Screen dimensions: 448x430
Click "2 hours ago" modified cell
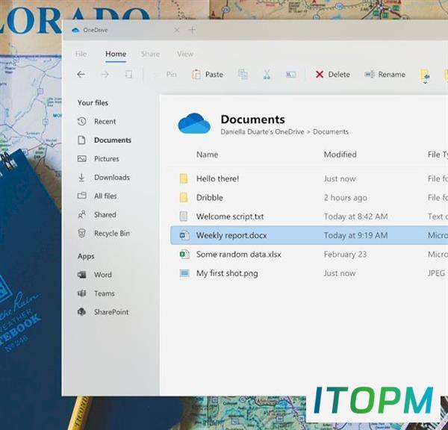pyautogui.click(x=346, y=198)
